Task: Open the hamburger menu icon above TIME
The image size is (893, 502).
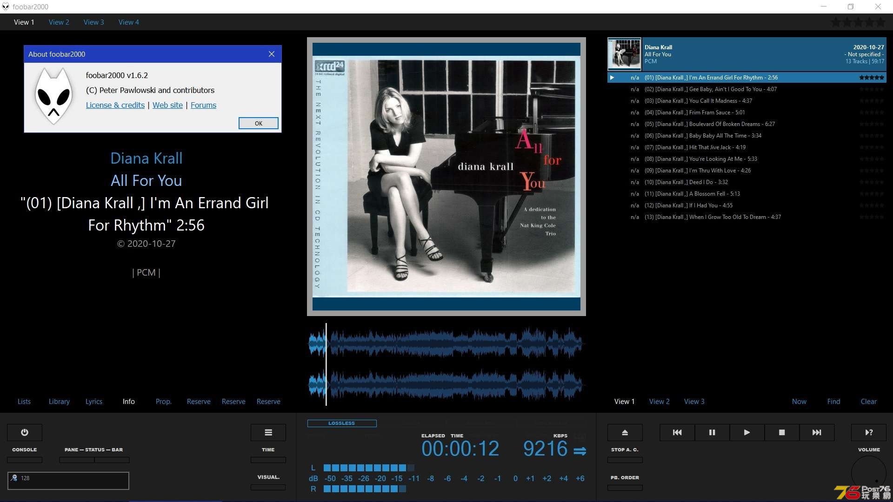Action: point(268,432)
